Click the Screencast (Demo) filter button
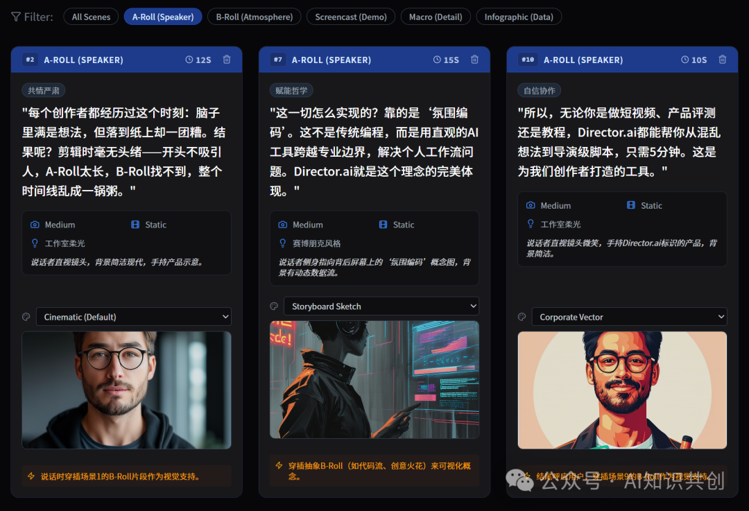The width and height of the screenshot is (749, 511). click(350, 16)
